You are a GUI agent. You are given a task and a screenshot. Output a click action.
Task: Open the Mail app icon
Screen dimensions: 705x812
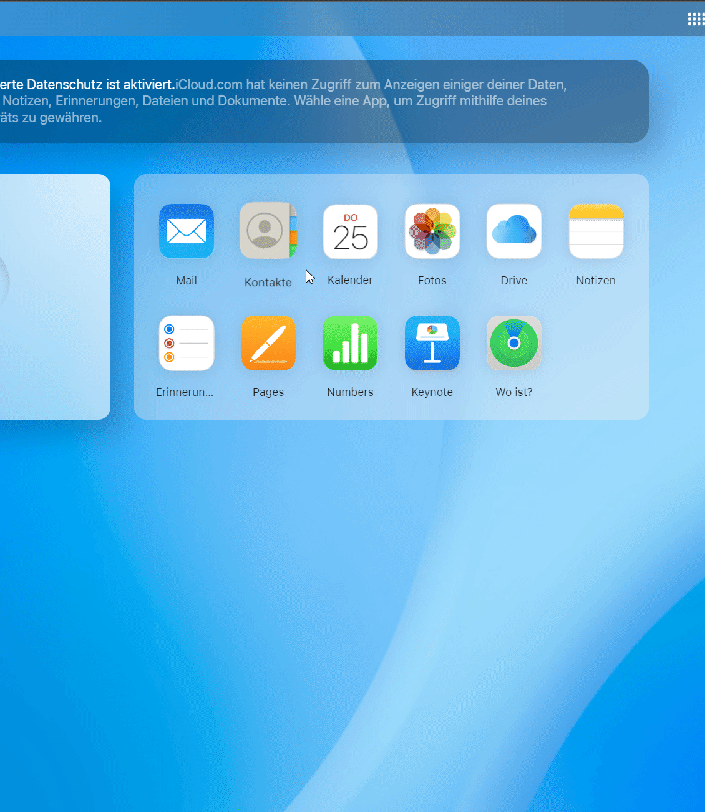click(x=187, y=231)
